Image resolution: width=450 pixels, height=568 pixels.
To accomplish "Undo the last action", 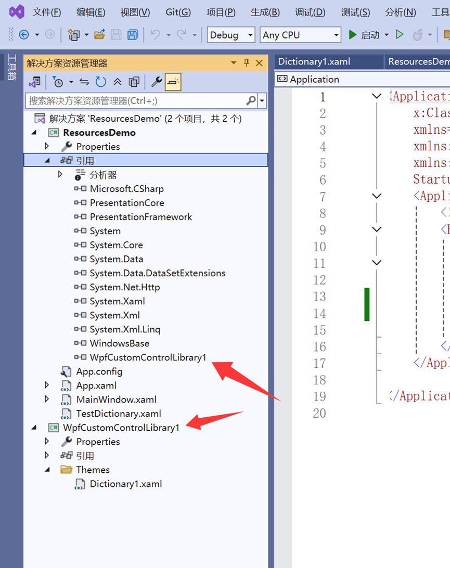I will click(x=156, y=35).
